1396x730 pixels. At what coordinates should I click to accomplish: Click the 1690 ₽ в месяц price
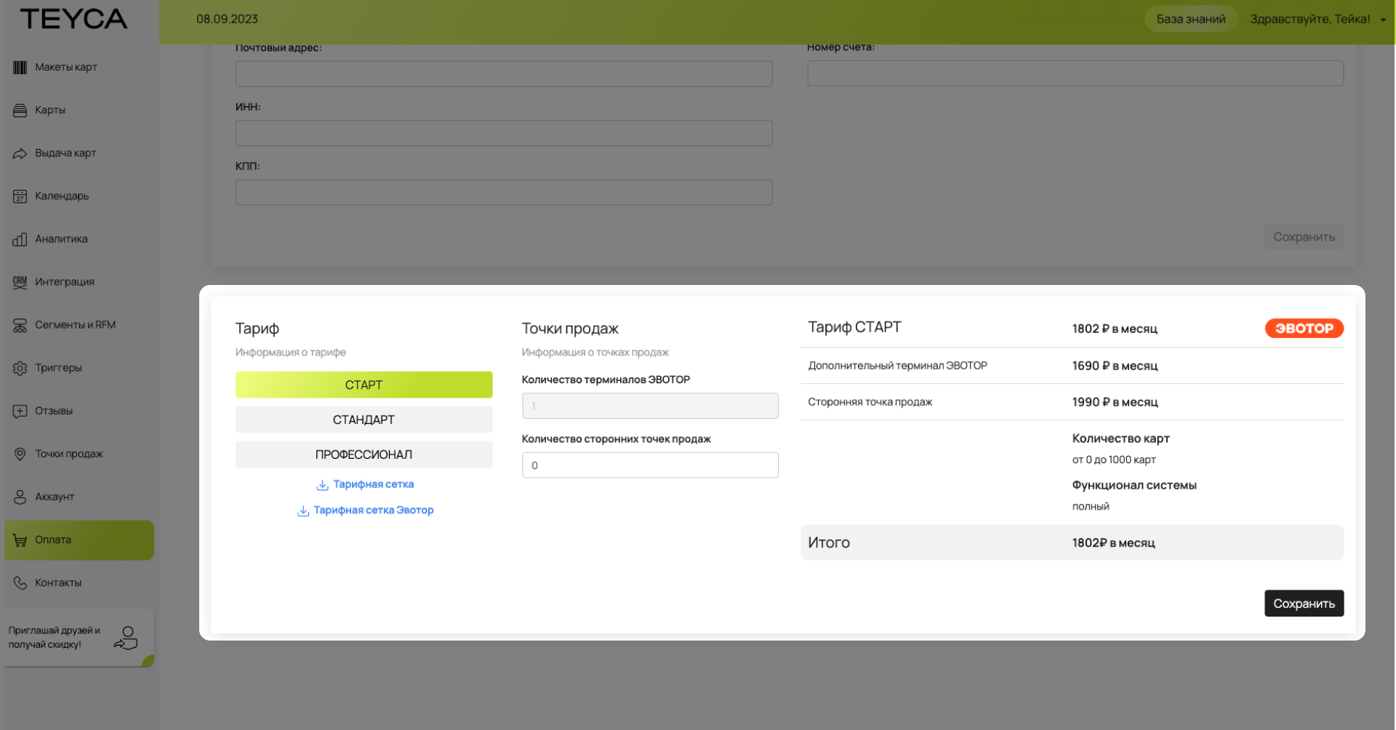pyautogui.click(x=1115, y=366)
